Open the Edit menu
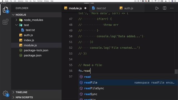The width and height of the screenshot is (178, 100). (x=15, y=1)
